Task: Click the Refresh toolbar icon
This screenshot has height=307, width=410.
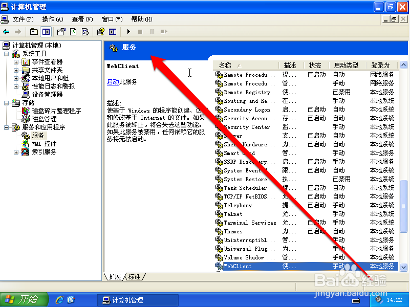Action: click(x=73, y=32)
